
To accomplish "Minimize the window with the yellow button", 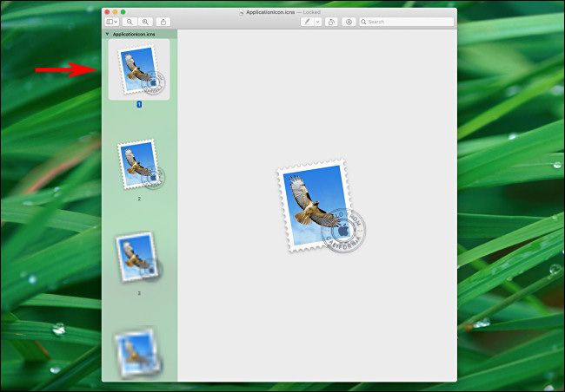I will point(115,12).
